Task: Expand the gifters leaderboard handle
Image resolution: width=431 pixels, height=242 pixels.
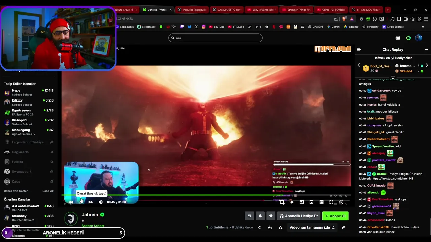Action: pos(393,78)
